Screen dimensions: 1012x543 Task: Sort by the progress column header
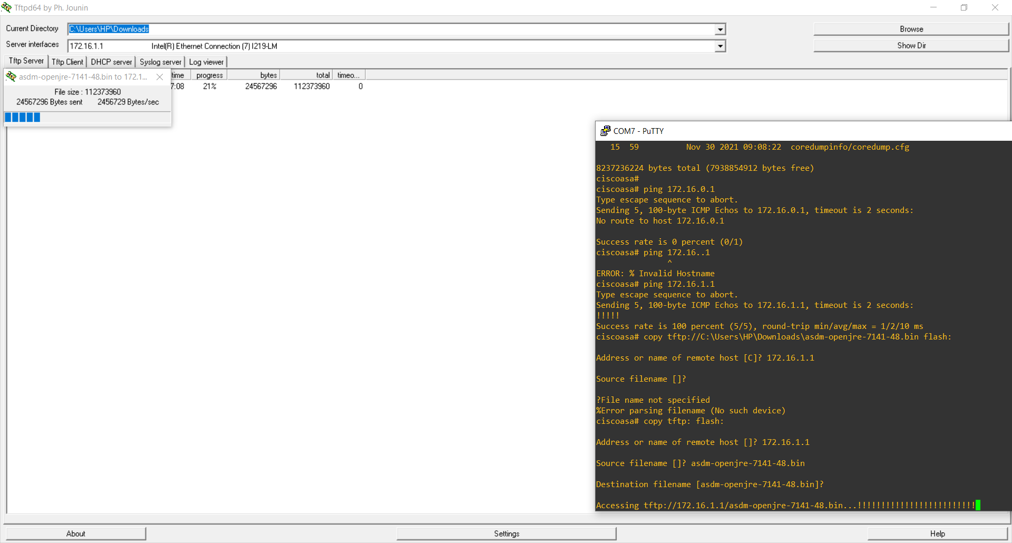pos(209,75)
